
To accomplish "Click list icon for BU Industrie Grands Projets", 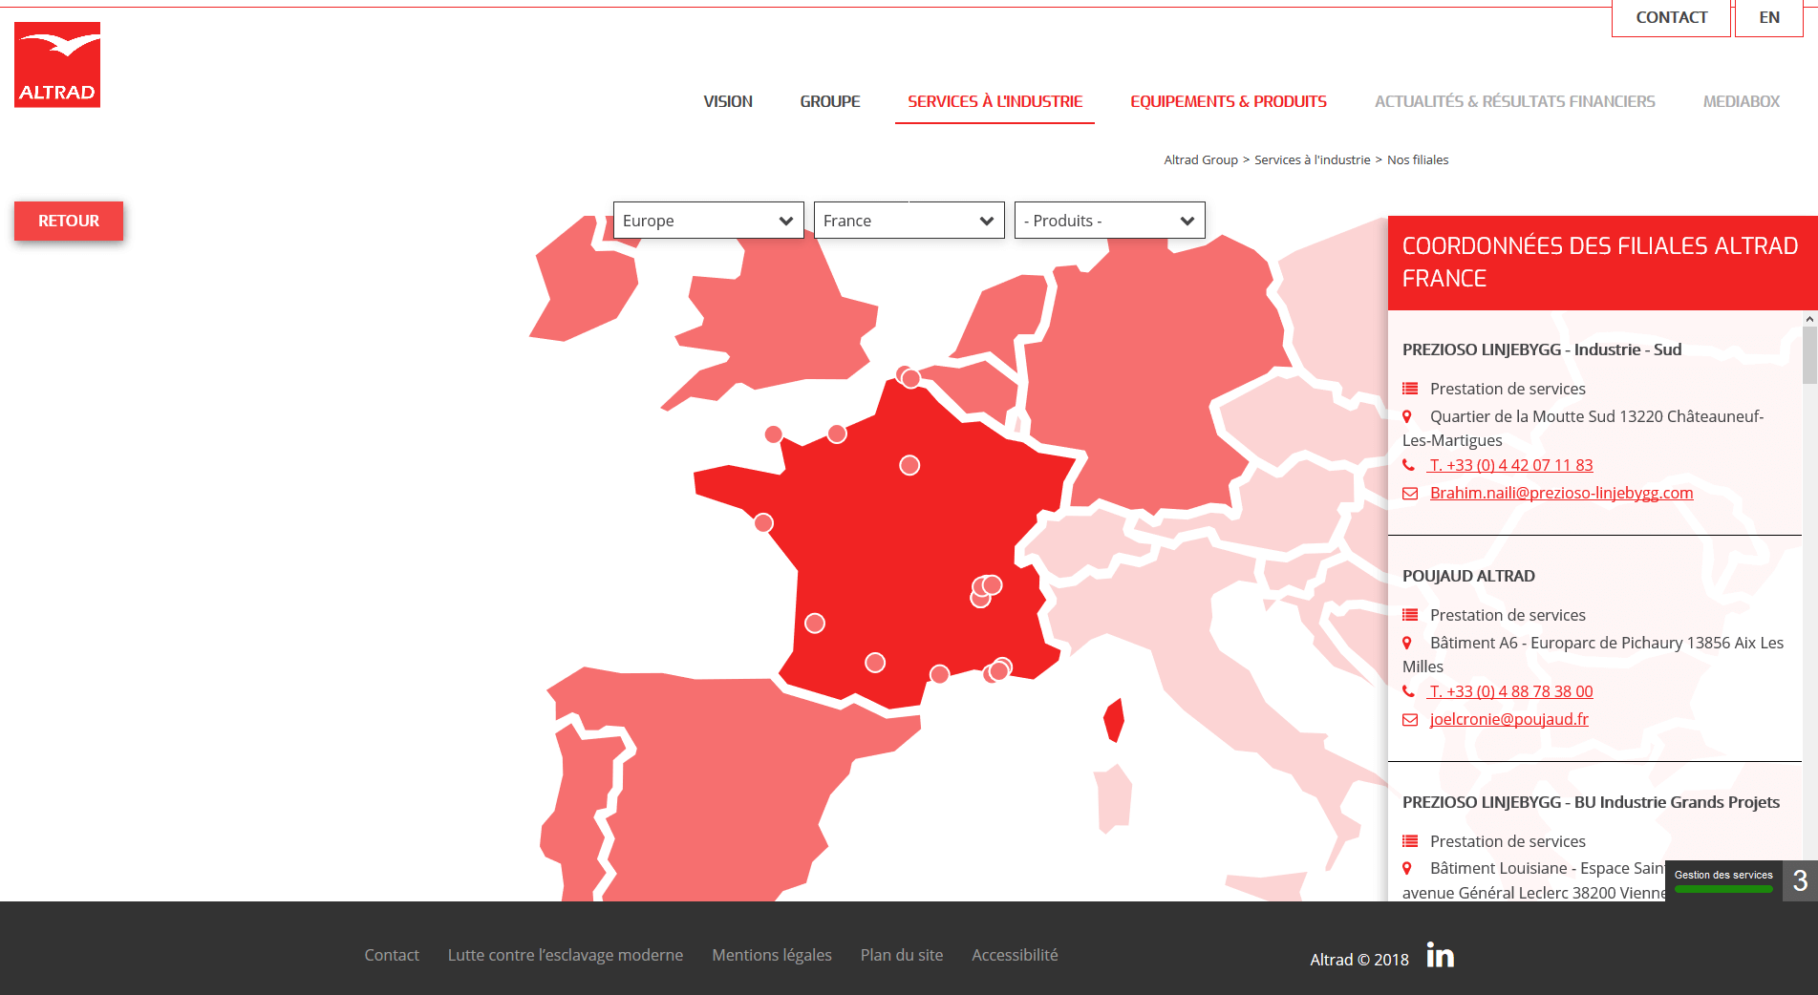I will [1410, 841].
